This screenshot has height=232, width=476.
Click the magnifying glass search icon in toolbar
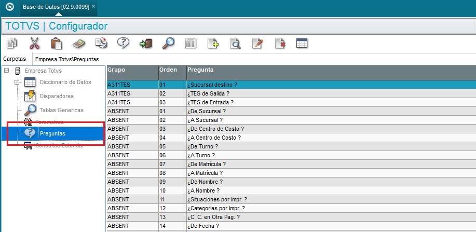[168, 44]
